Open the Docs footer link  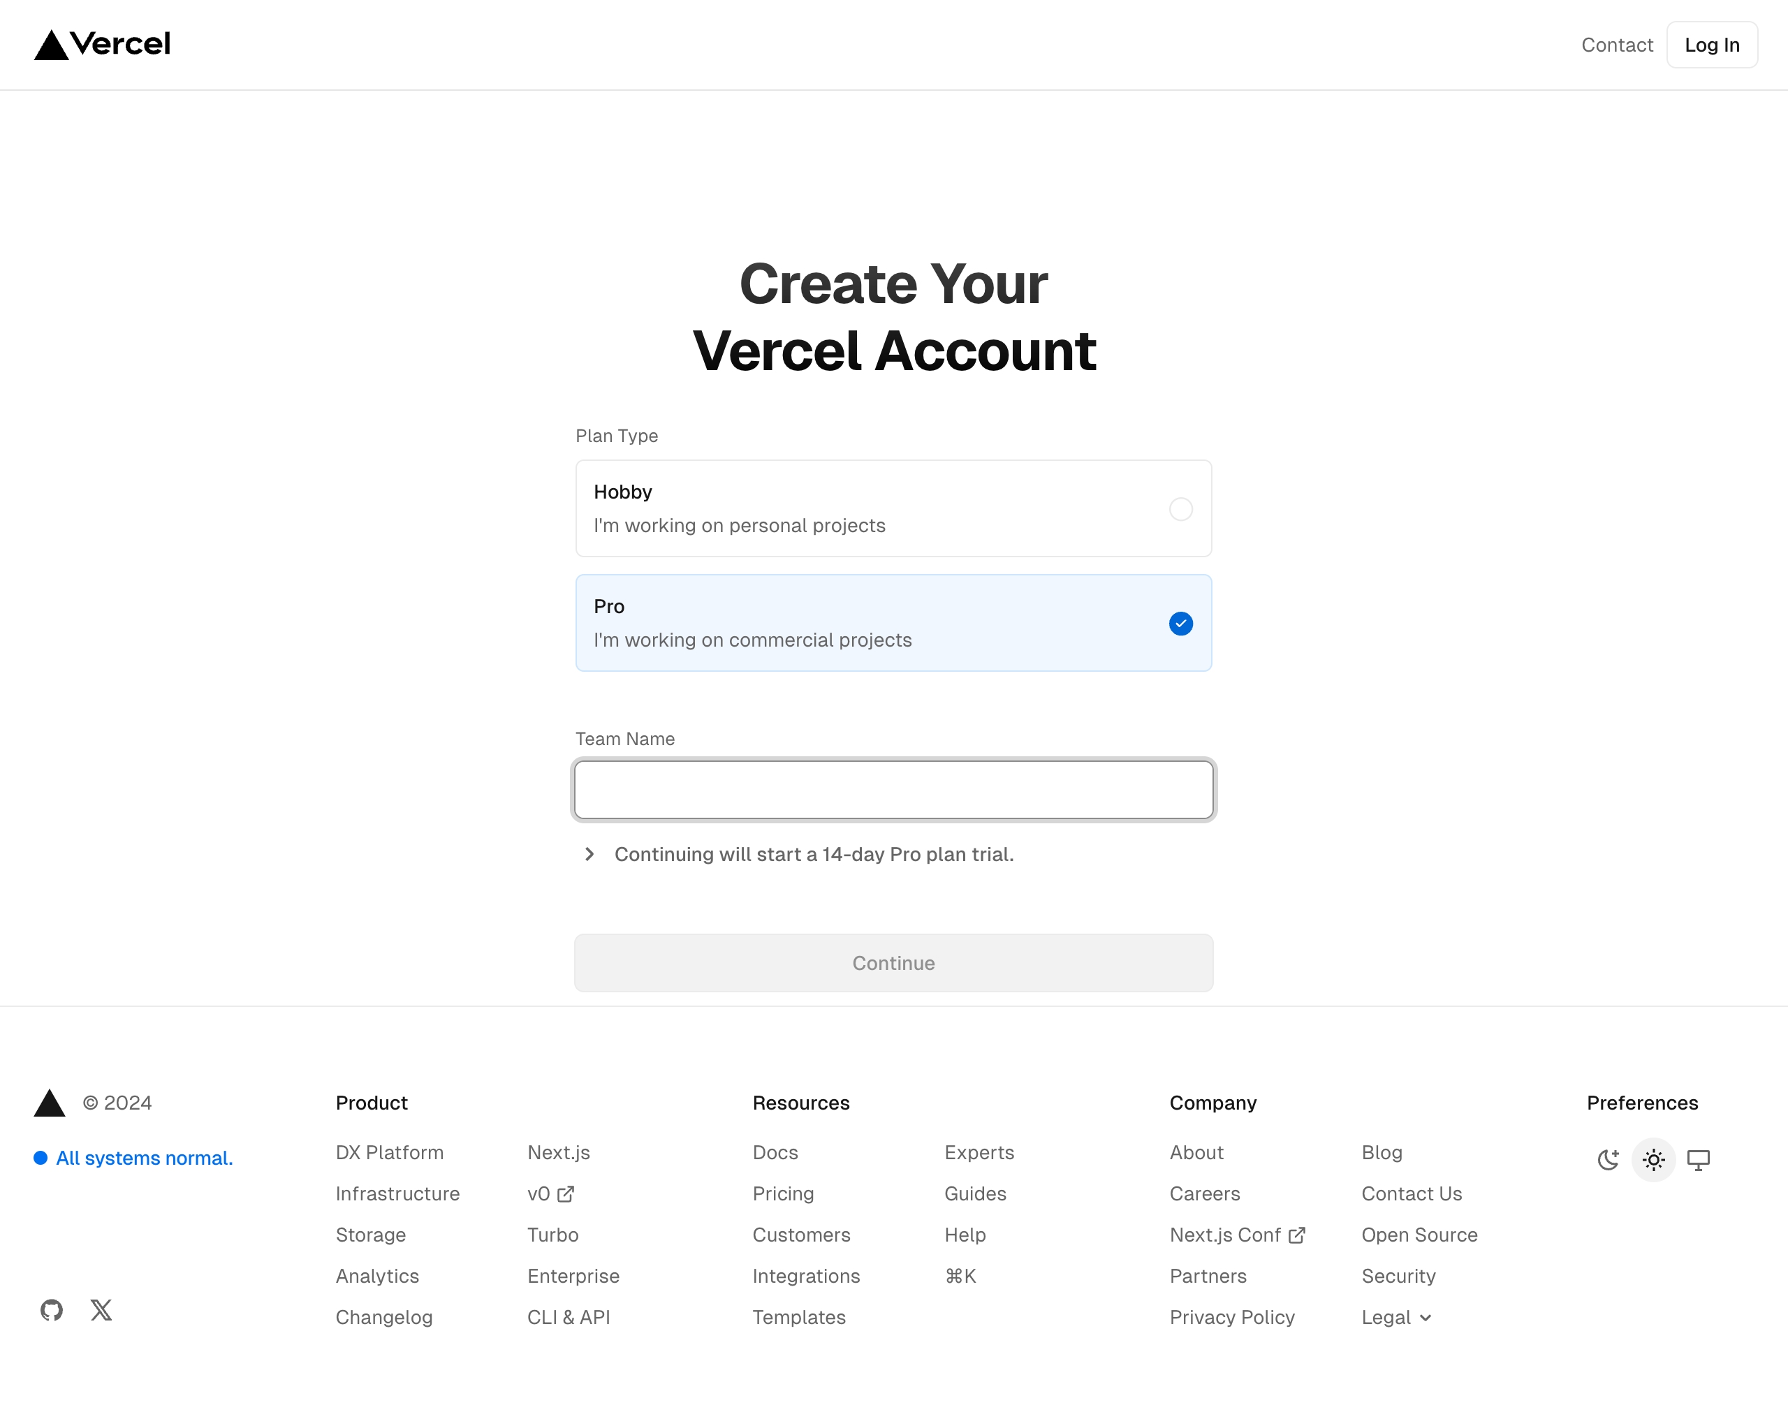pyautogui.click(x=775, y=1152)
